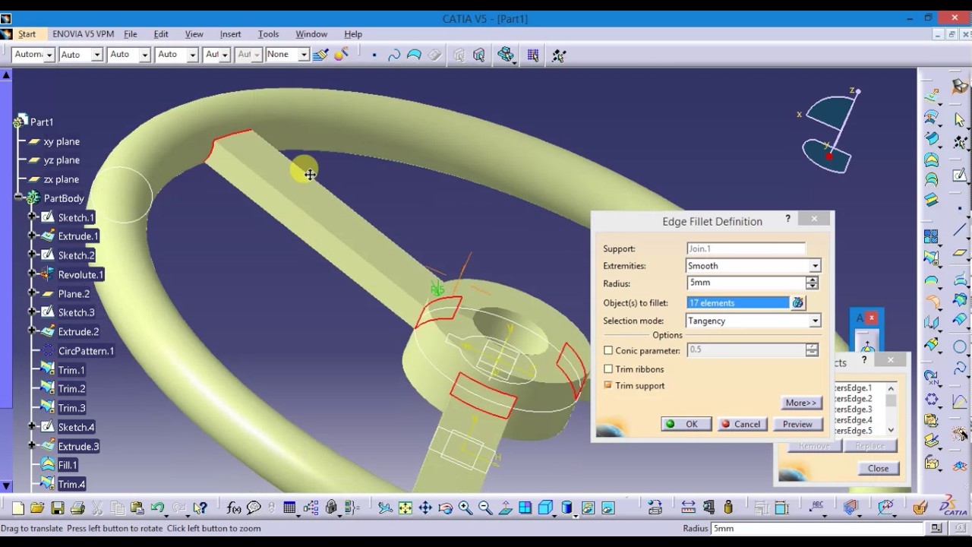Click the Shading view mode cylinder icon

tap(566, 508)
